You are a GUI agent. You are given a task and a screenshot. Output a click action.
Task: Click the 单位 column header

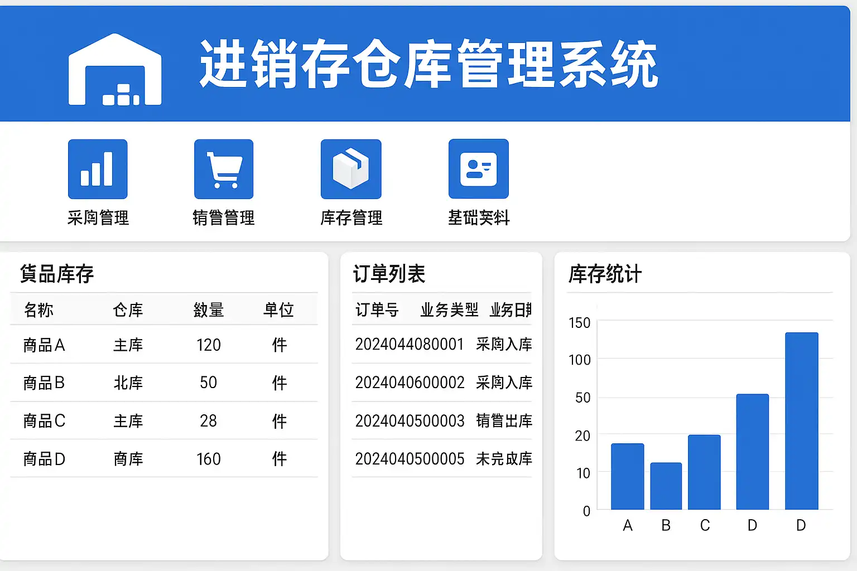(x=278, y=309)
